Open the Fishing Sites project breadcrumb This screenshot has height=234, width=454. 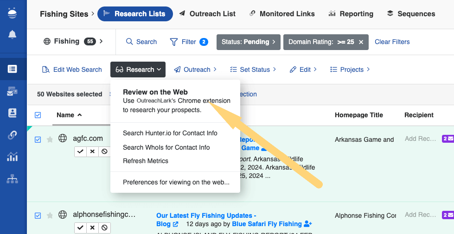click(x=64, y=14)
